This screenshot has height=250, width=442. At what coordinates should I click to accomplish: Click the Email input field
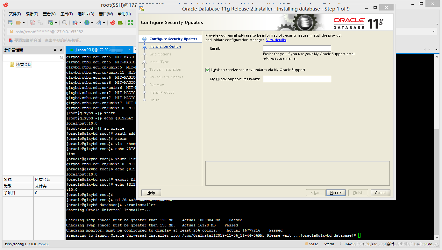[x=297, y=48]
